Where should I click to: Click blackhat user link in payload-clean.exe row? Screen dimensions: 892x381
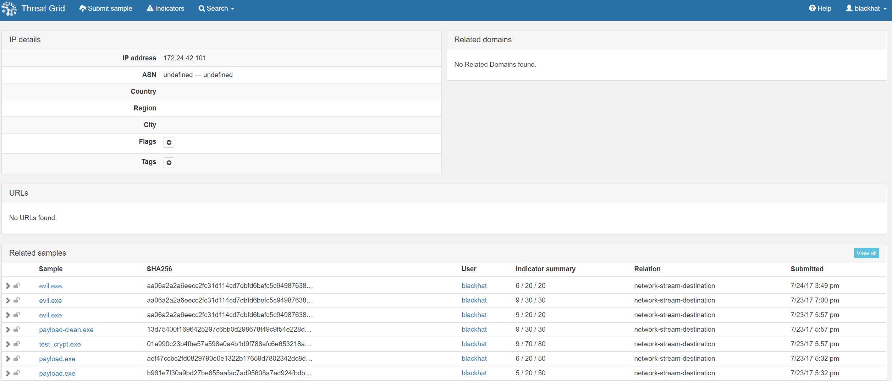tap(474, 330)
